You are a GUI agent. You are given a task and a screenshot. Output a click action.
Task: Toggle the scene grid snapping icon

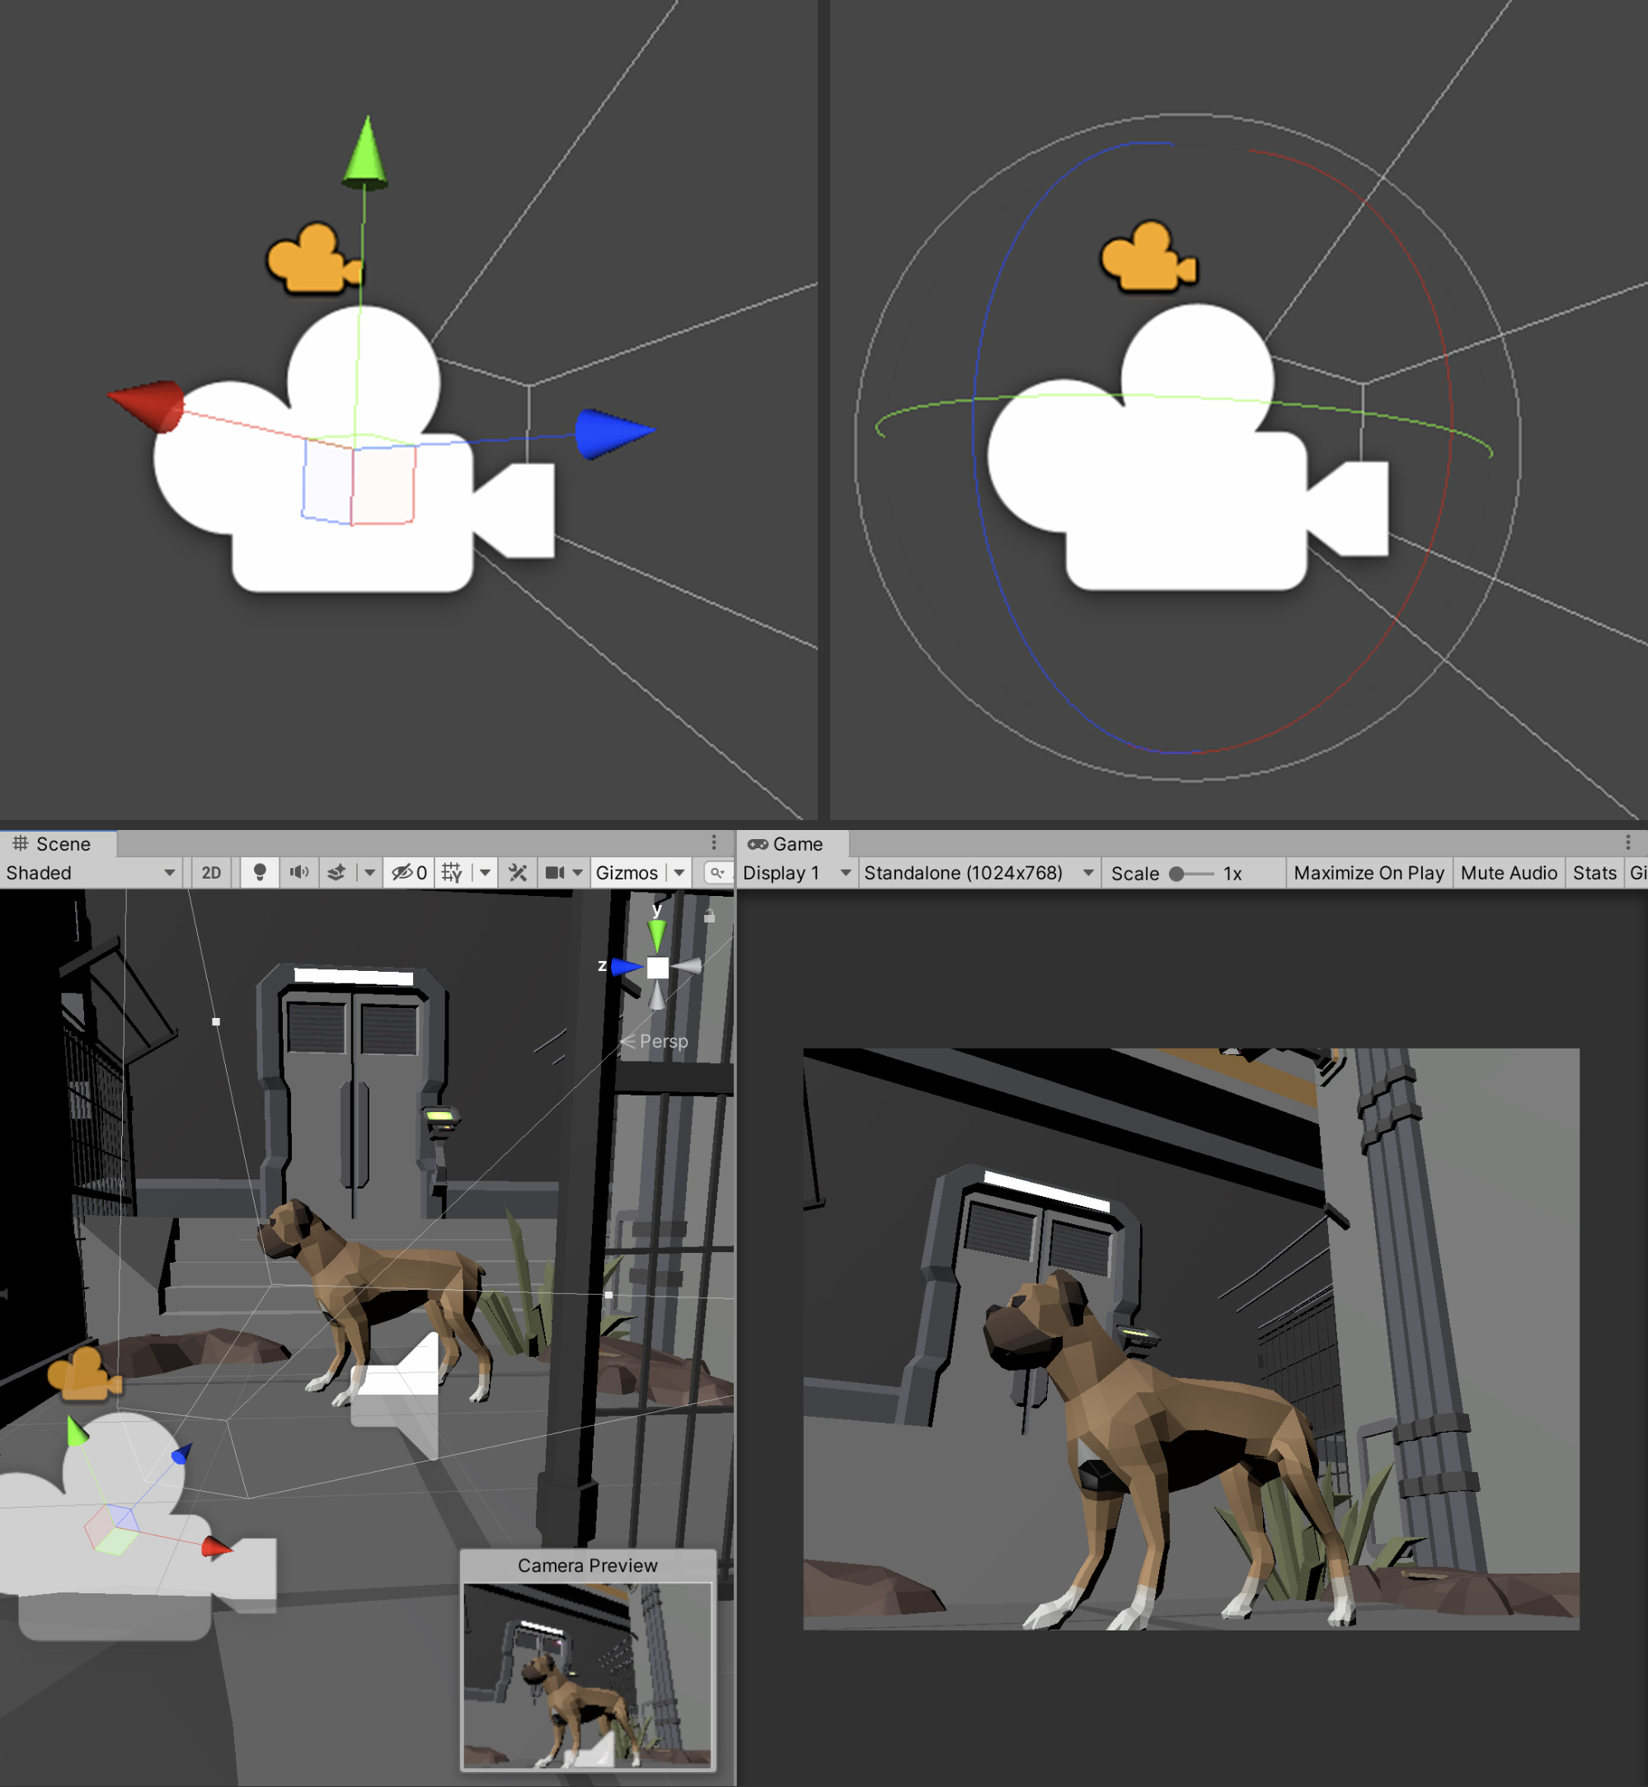[x=452, y=872]
